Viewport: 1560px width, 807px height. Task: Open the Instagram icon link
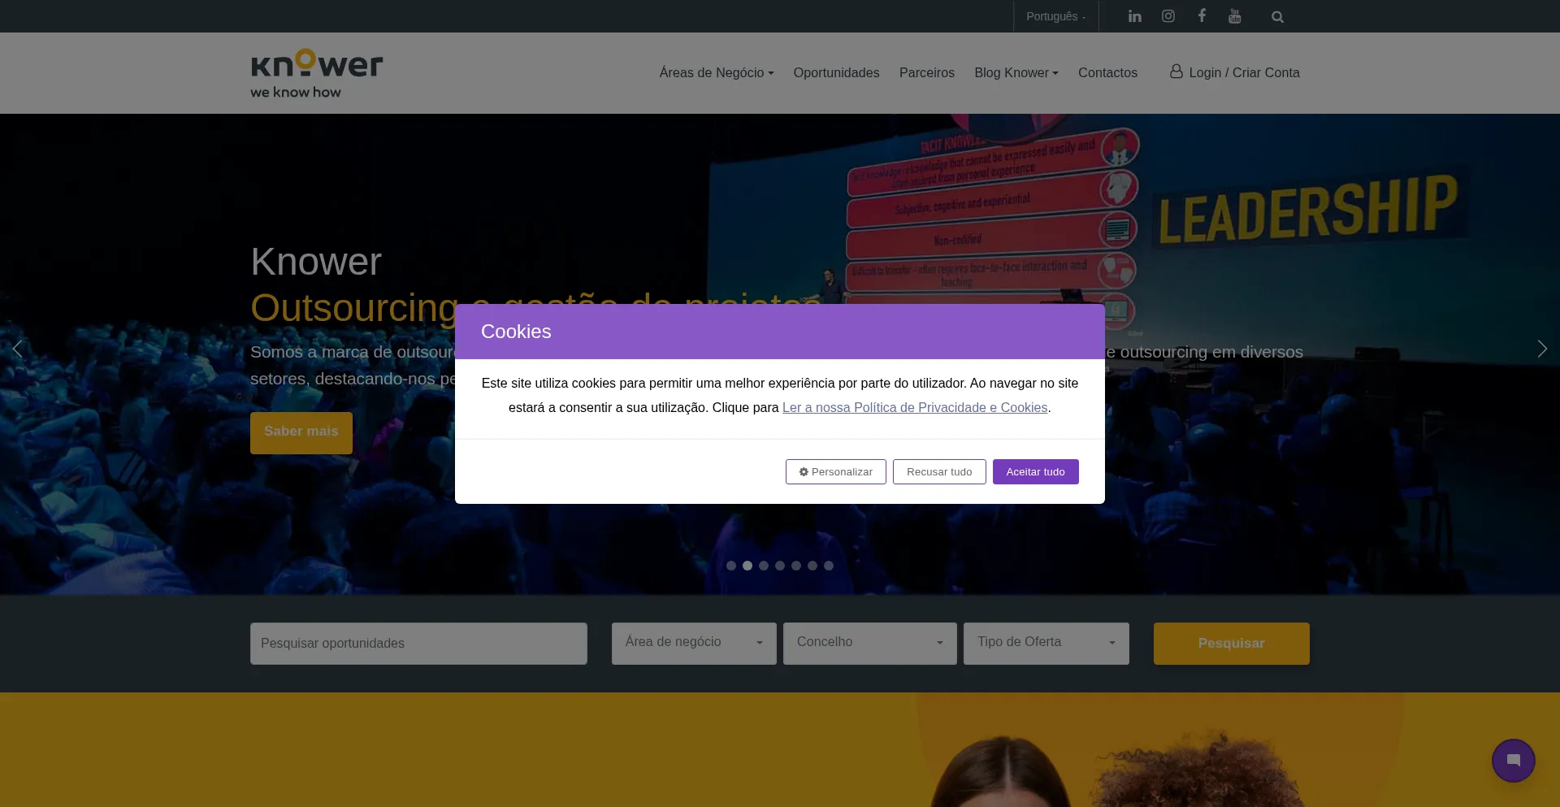coord(1168,16)
